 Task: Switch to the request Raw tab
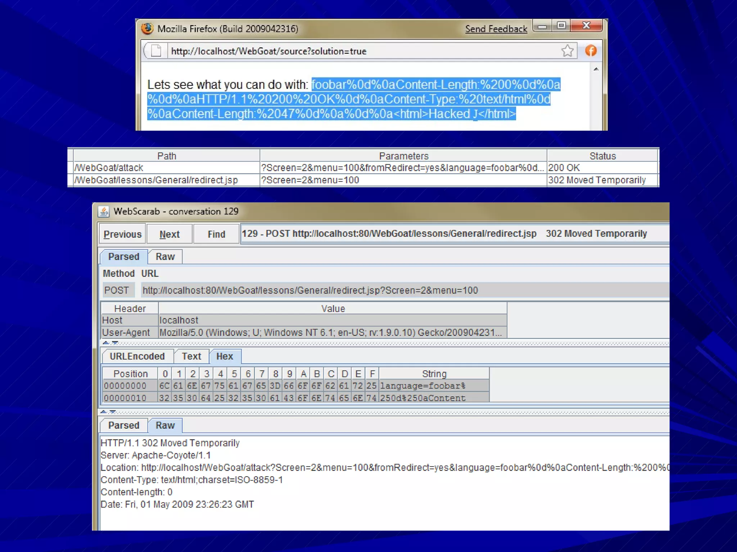[x=165, y=257]
